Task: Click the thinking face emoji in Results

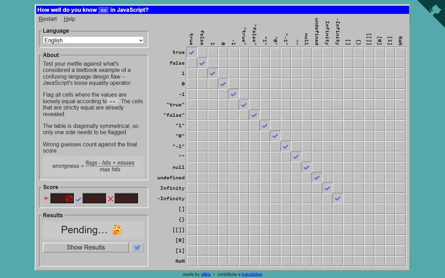Action: tap(117, 230)
